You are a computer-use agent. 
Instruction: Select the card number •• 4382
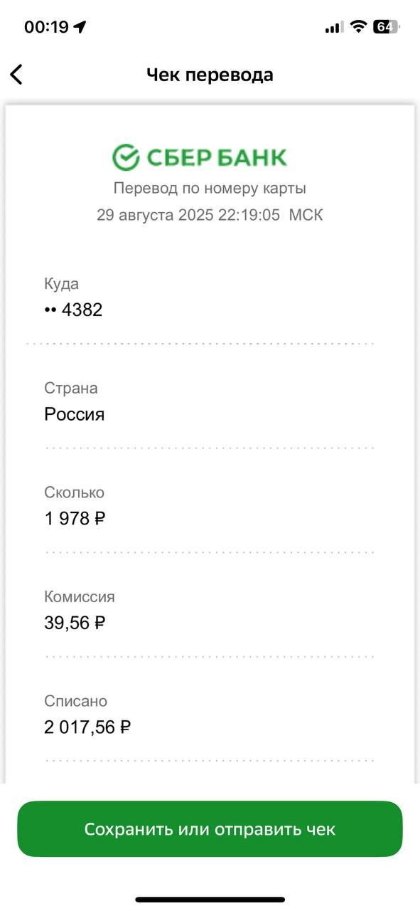click(x=73, y=310)
